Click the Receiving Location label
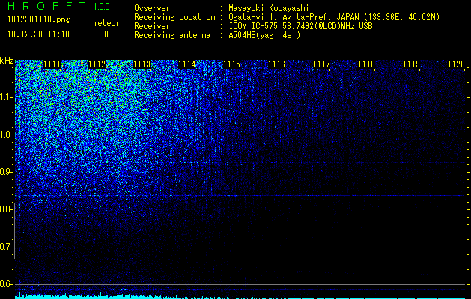This screenshot has width=471, height=299. [x=174, y=17]
